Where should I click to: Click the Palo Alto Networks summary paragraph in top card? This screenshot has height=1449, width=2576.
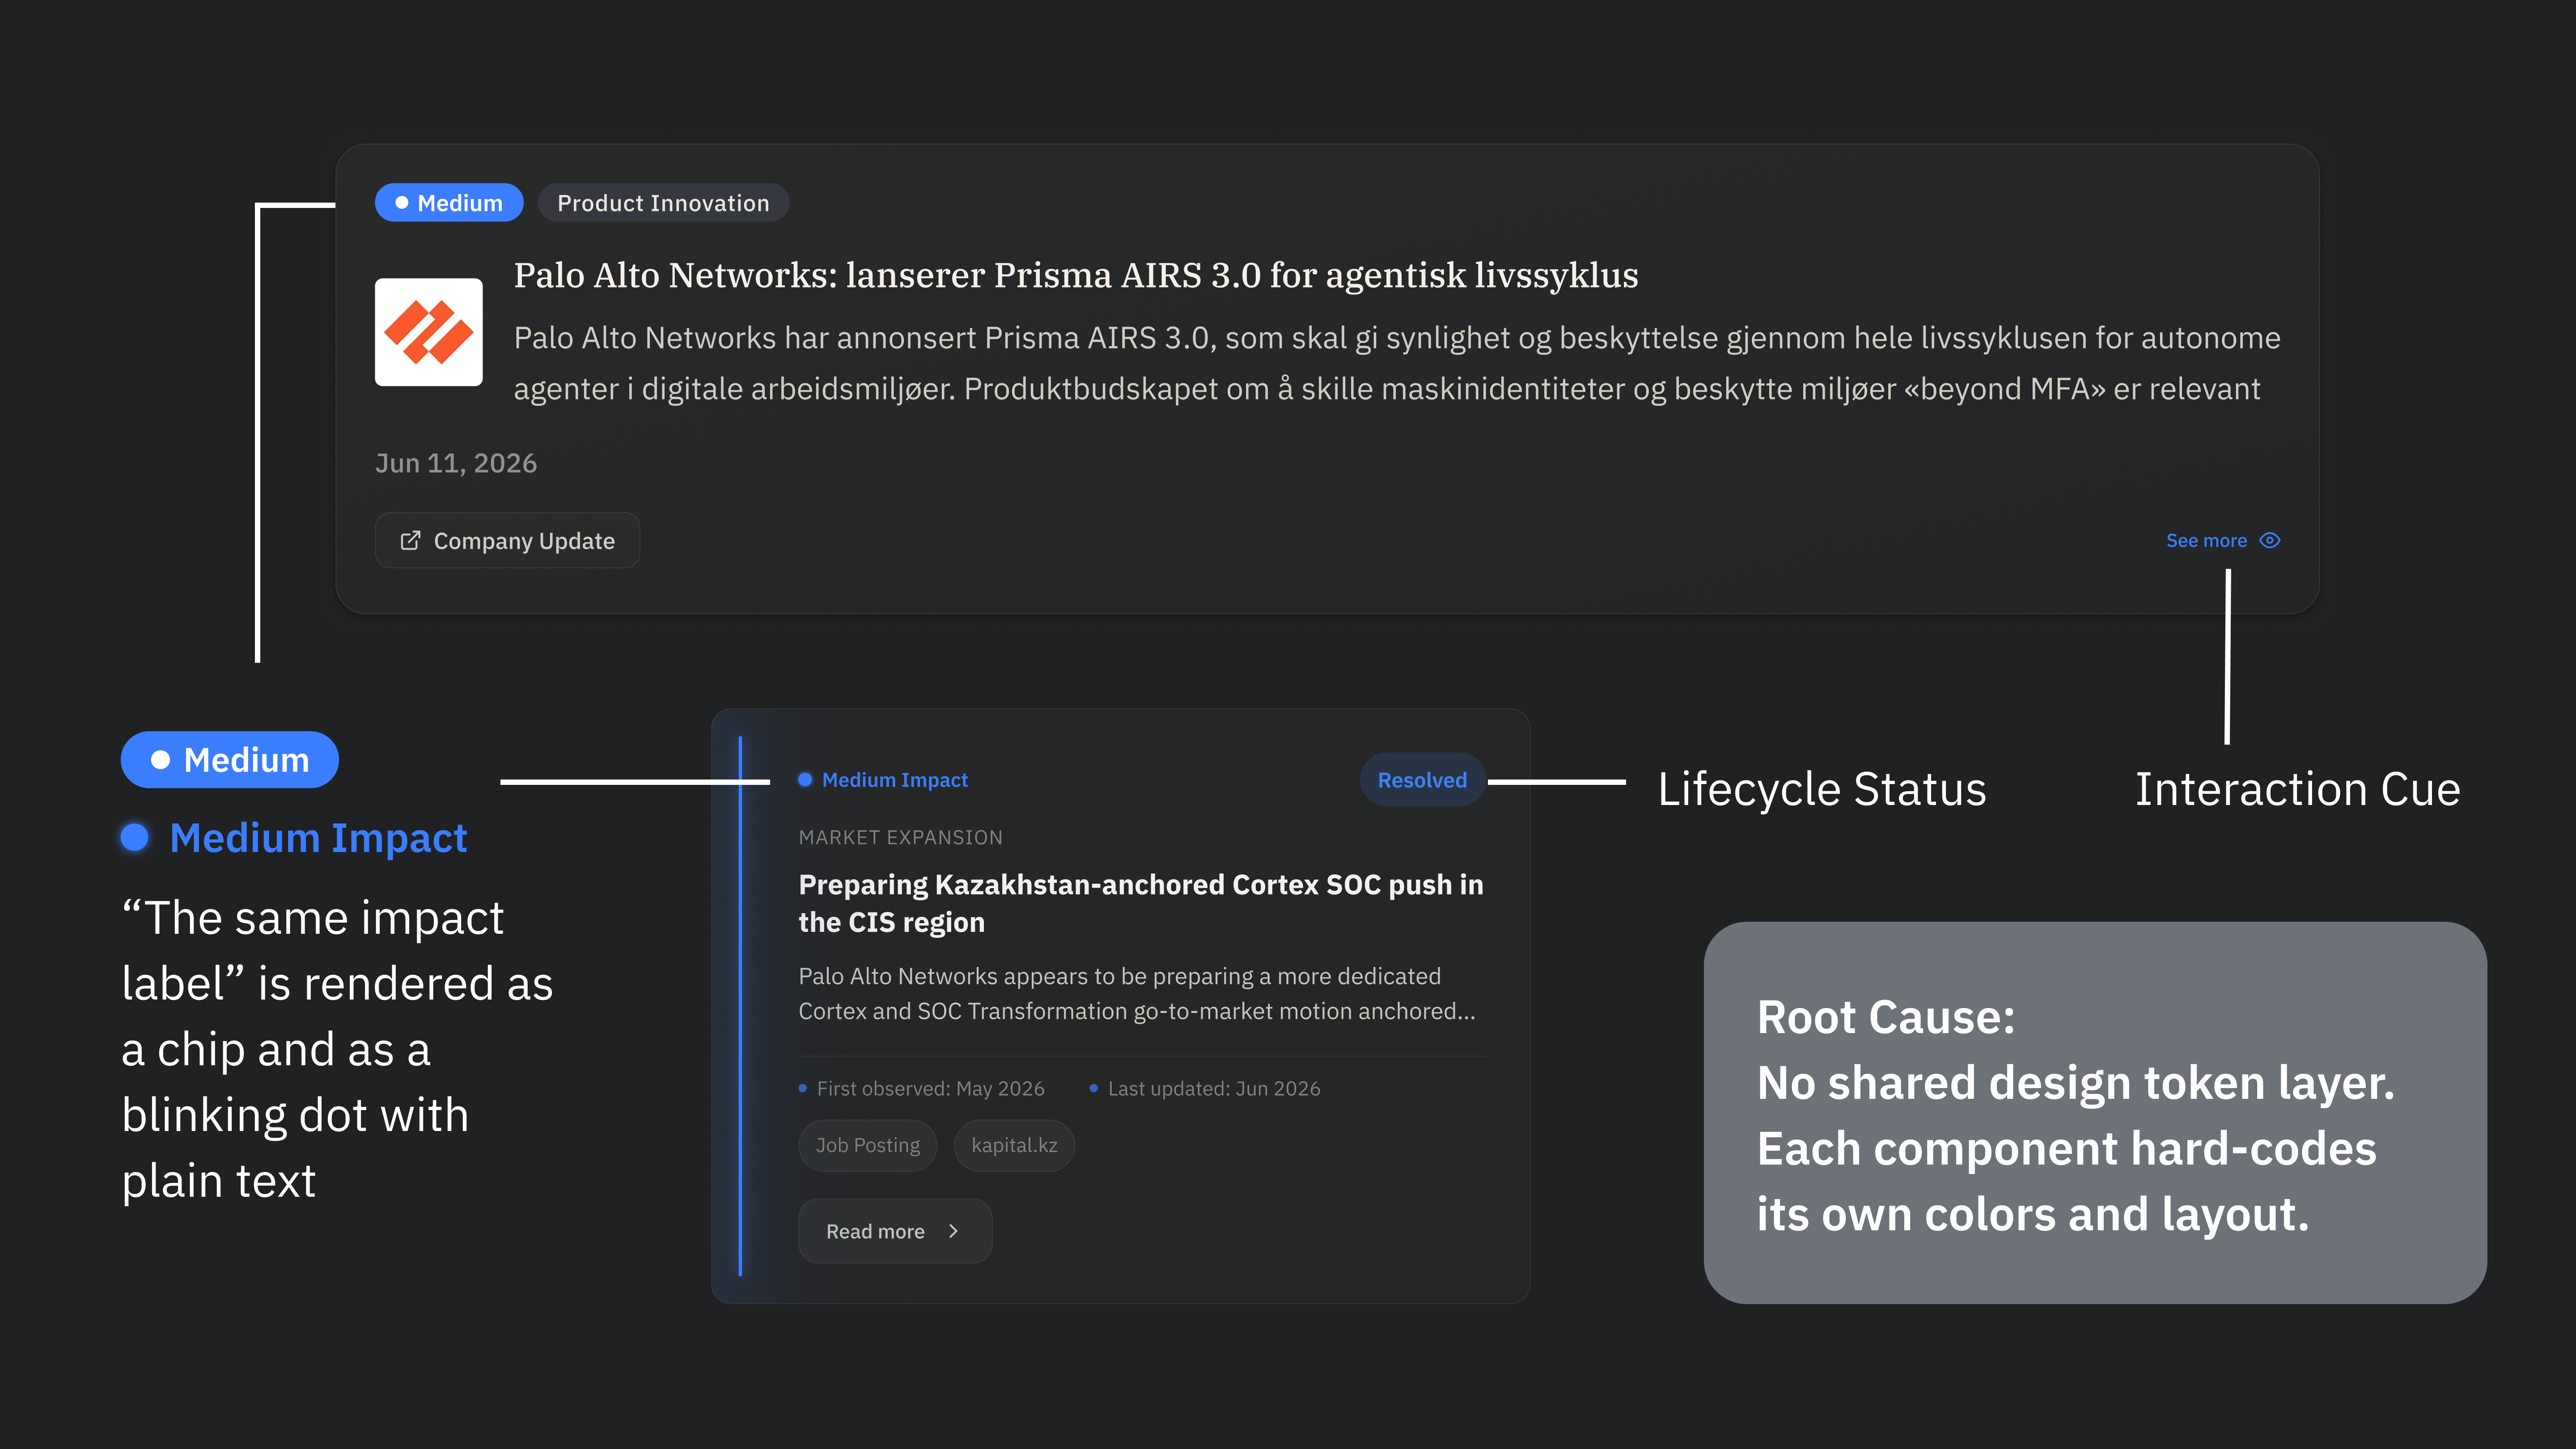coord(1397,363)
